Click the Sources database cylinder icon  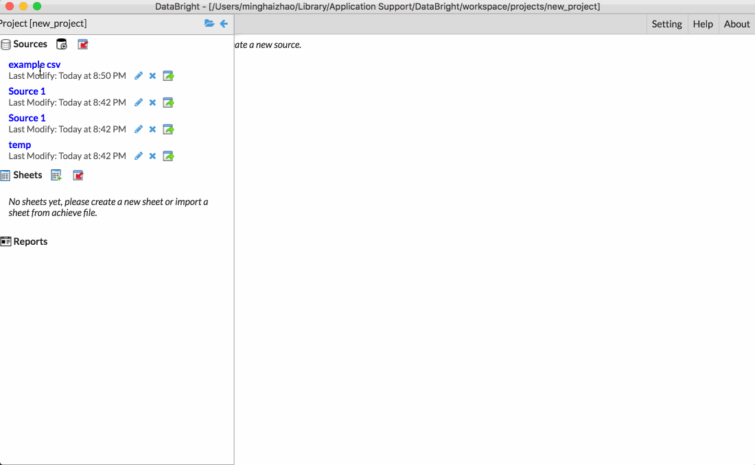click(5, 45)
